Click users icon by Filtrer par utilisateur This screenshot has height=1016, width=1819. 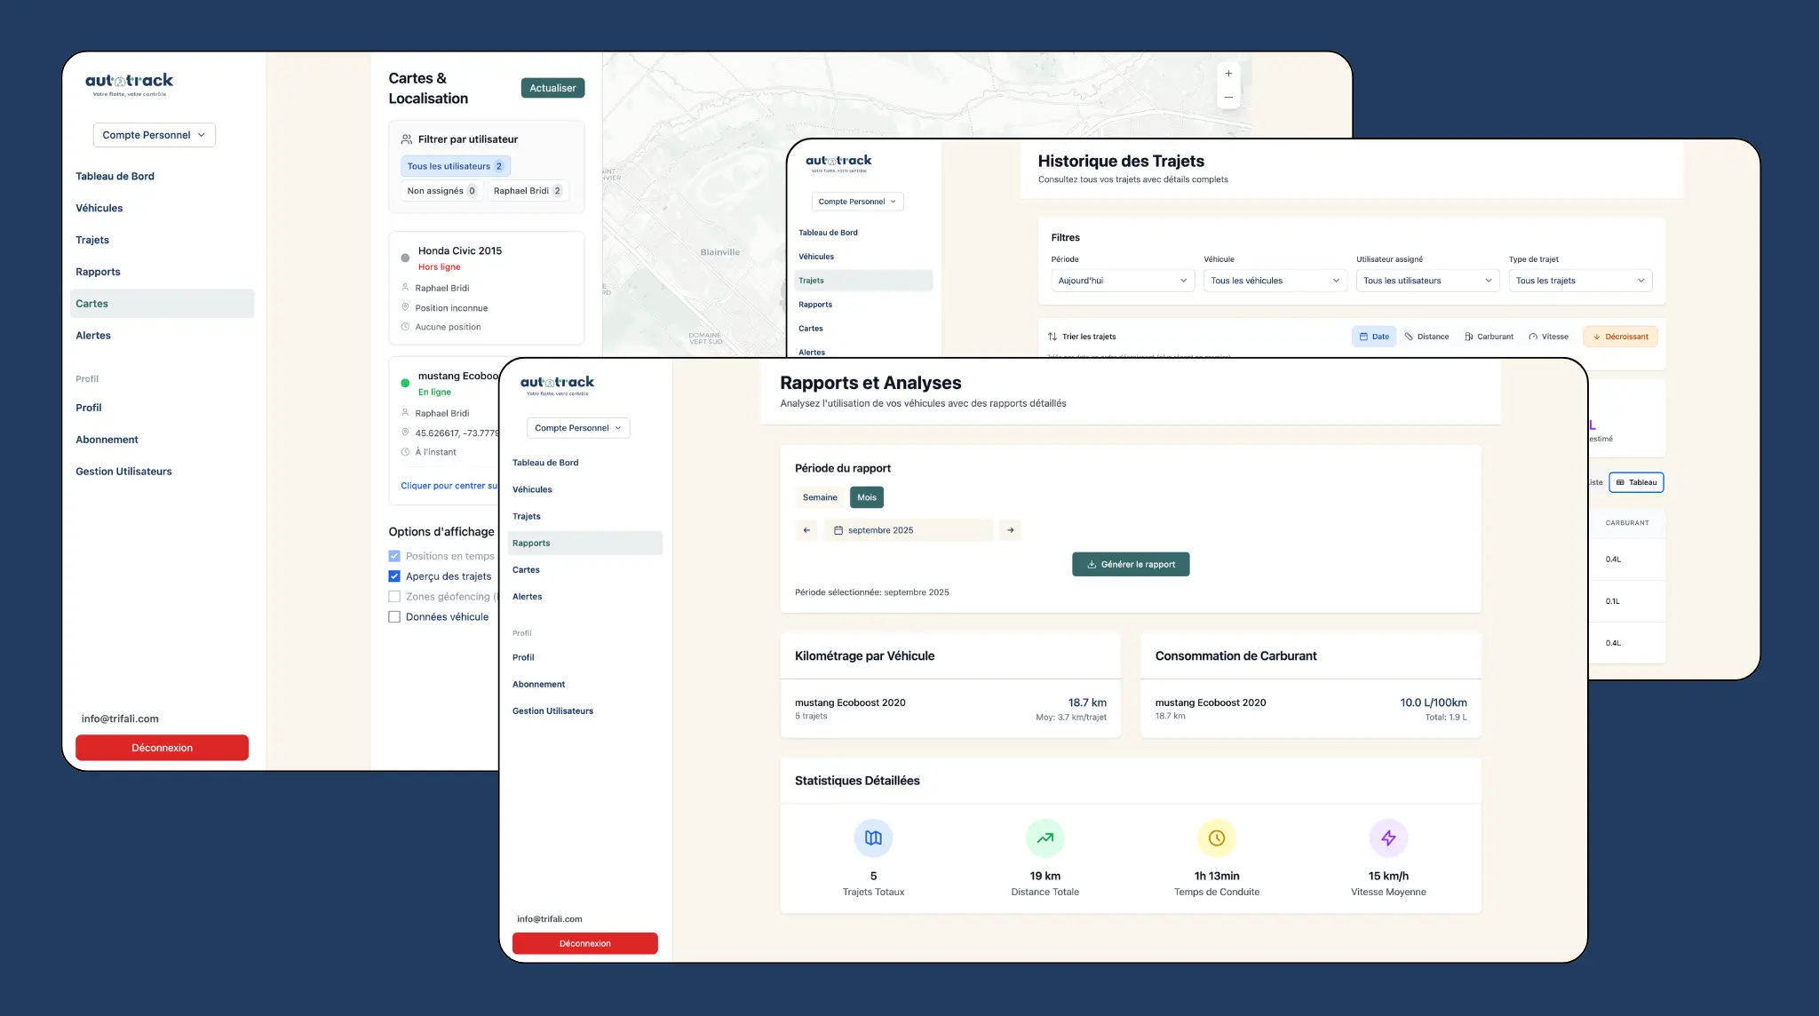pos(407,139)
